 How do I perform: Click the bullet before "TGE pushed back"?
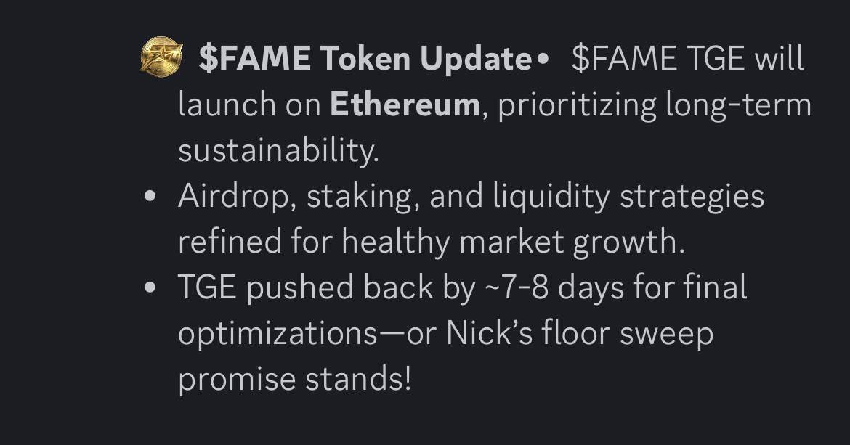150,289
